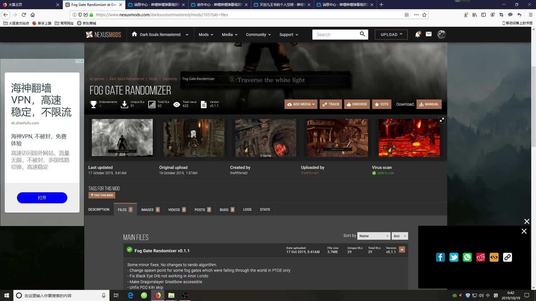Click the Nexus Mods logo

[103, 35]
